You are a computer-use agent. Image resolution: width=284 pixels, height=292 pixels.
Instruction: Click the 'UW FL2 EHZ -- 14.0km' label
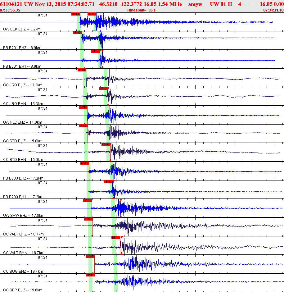coord(23,122)
